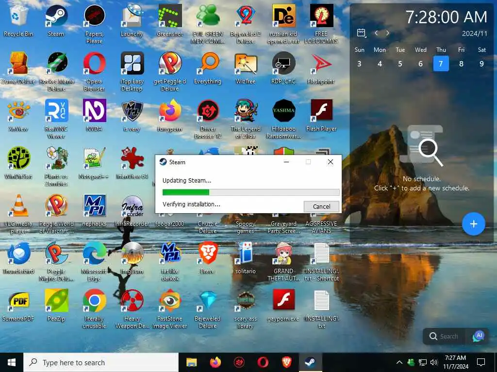
Task: Select the InfraRecorder desktop icon
Action: tap(132, 205)
